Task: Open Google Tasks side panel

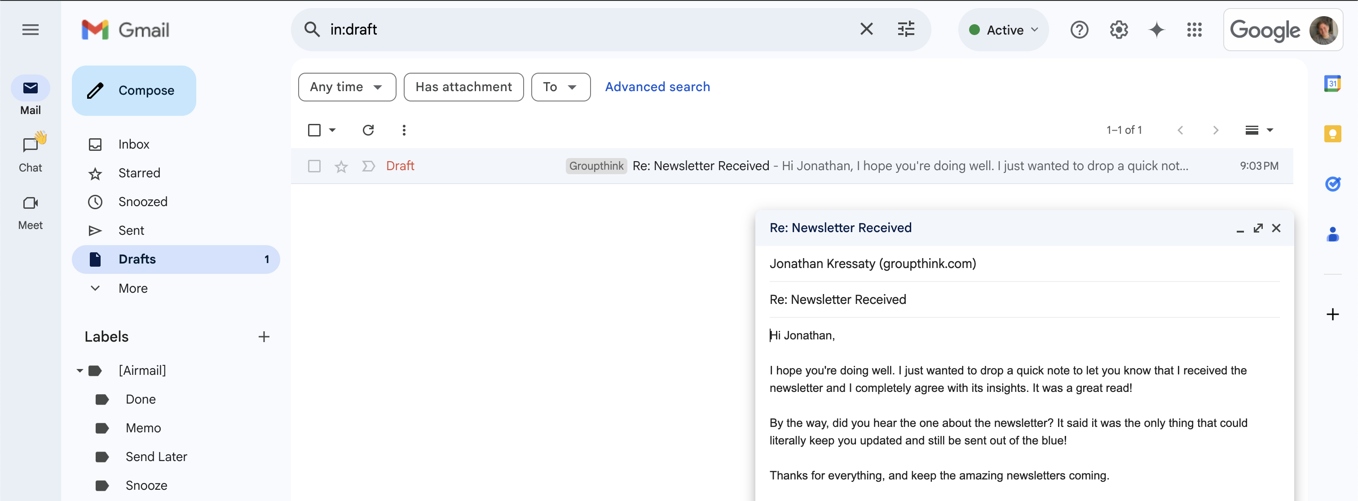Action: tap(1332, 184)
